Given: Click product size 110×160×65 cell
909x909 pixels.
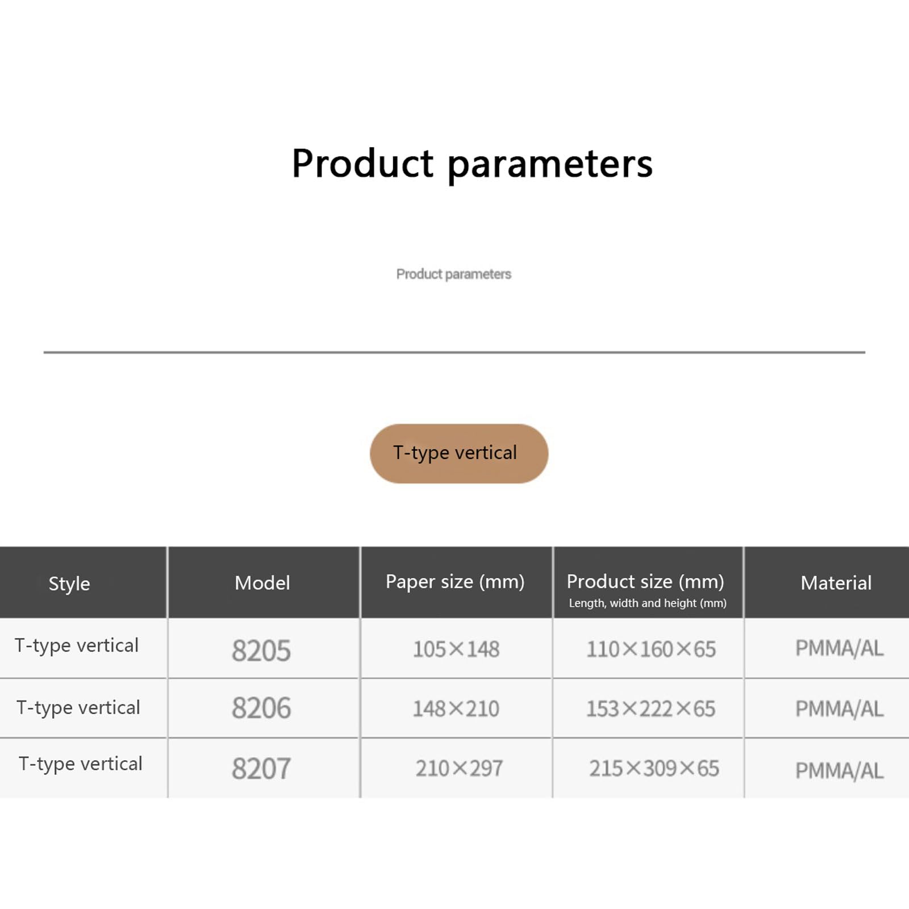Looking at the screenshot, I should 648,648.
